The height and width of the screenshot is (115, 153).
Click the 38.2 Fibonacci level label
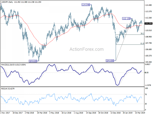click(142, 33)
